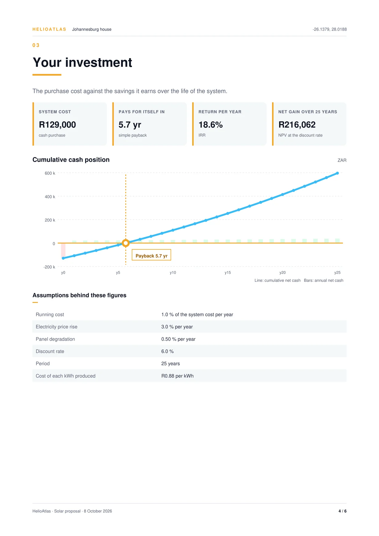The height and width of the screenshot is (536, 379).
Task: Click the purchase cost intro sentence
Action: [x=130, y=91]
